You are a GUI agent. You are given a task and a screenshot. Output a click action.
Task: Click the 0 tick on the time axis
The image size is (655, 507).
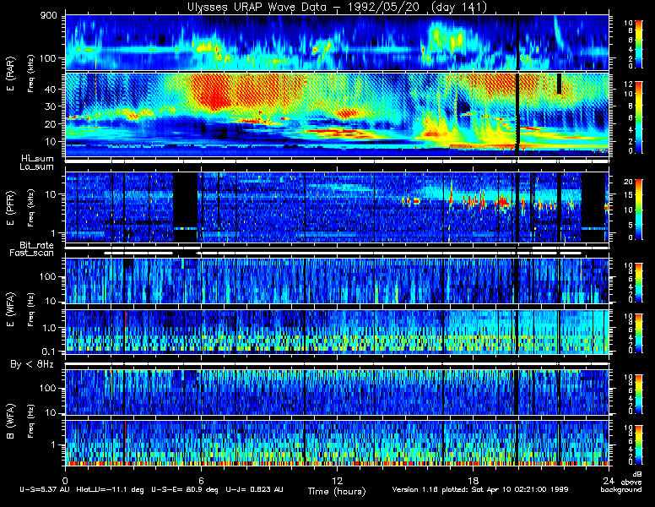click(x=65, y=481)
